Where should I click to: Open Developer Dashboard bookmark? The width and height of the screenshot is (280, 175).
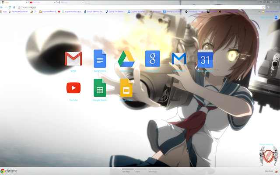[19, 12]
